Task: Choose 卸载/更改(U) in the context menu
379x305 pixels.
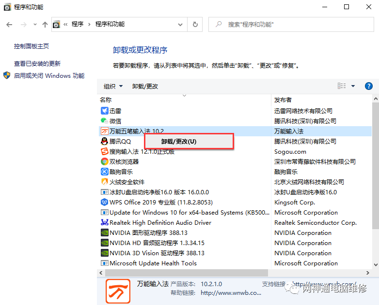Action: coord(189,141)
